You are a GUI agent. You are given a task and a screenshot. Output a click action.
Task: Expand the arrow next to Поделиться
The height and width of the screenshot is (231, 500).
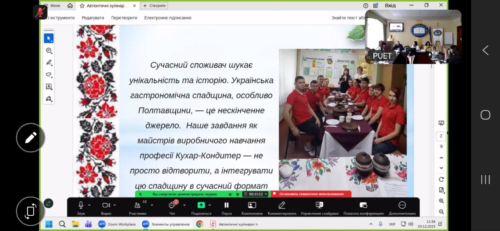coord(210,205)
